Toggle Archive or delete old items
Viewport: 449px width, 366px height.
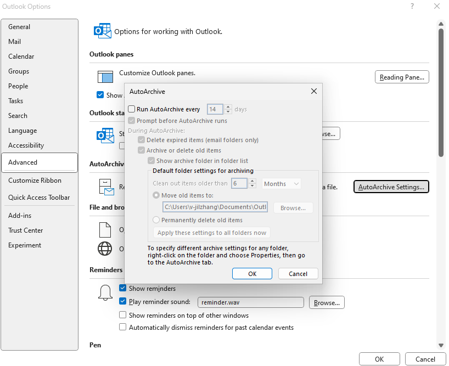[x=141, y=150]
